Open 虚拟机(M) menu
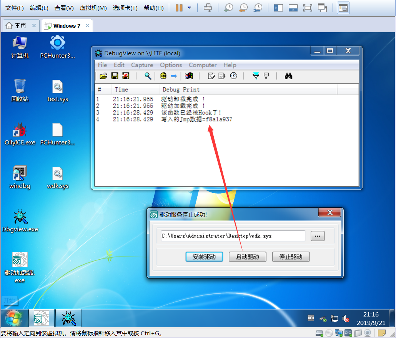The width and height of the screenshot is (396, 338). 93,8
